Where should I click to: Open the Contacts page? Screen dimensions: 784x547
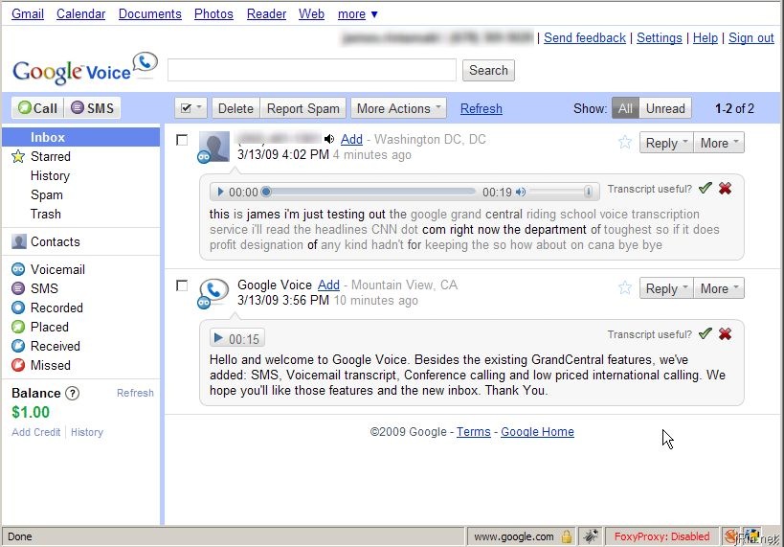(x=55, y=241)
